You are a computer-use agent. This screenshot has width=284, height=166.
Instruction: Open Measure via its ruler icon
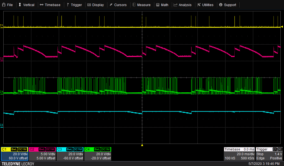pyautogui.click(x=134, y=5)
